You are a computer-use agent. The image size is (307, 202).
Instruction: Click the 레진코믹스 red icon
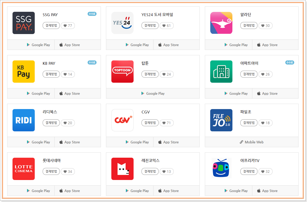122,169
